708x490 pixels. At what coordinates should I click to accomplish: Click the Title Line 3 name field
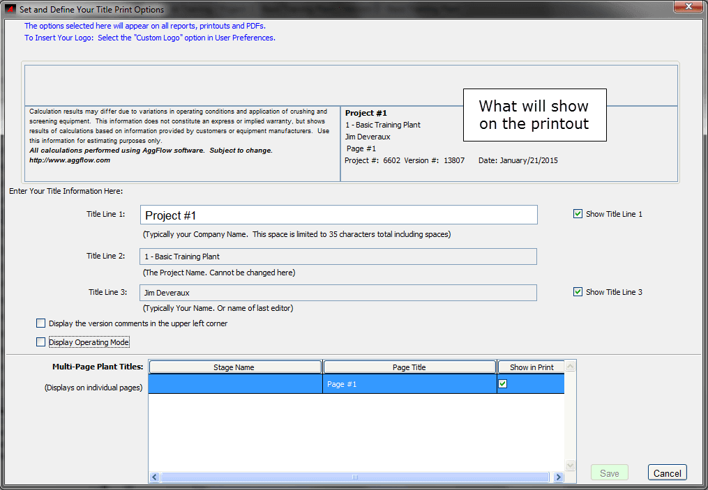coord(339,293)
